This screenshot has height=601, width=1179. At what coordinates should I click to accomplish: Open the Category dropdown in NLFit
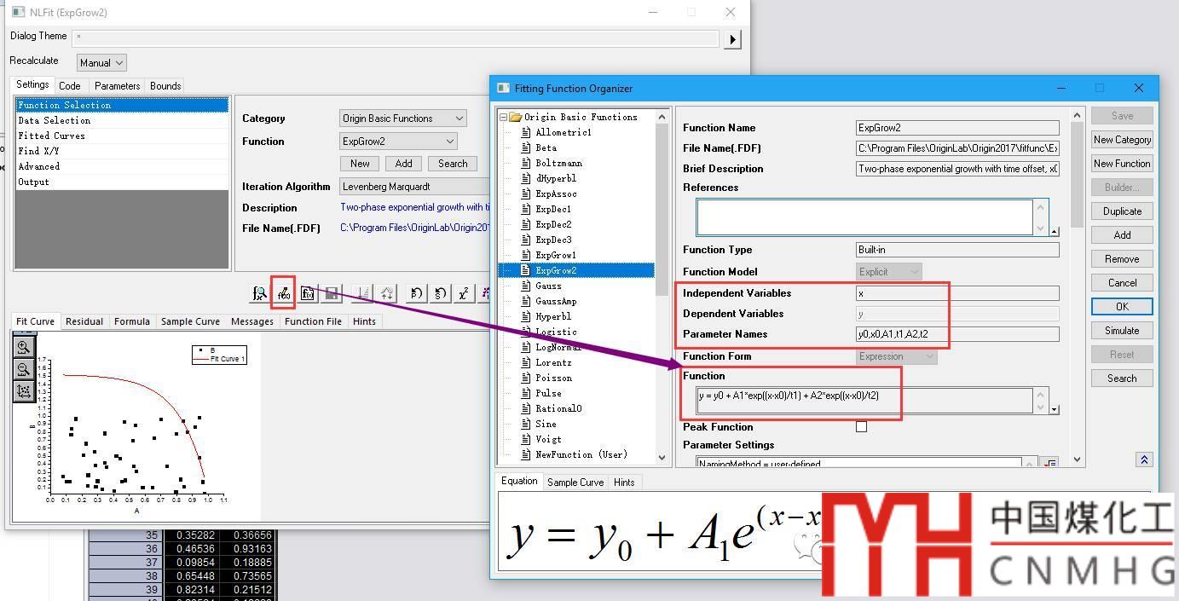pos(402,118)
